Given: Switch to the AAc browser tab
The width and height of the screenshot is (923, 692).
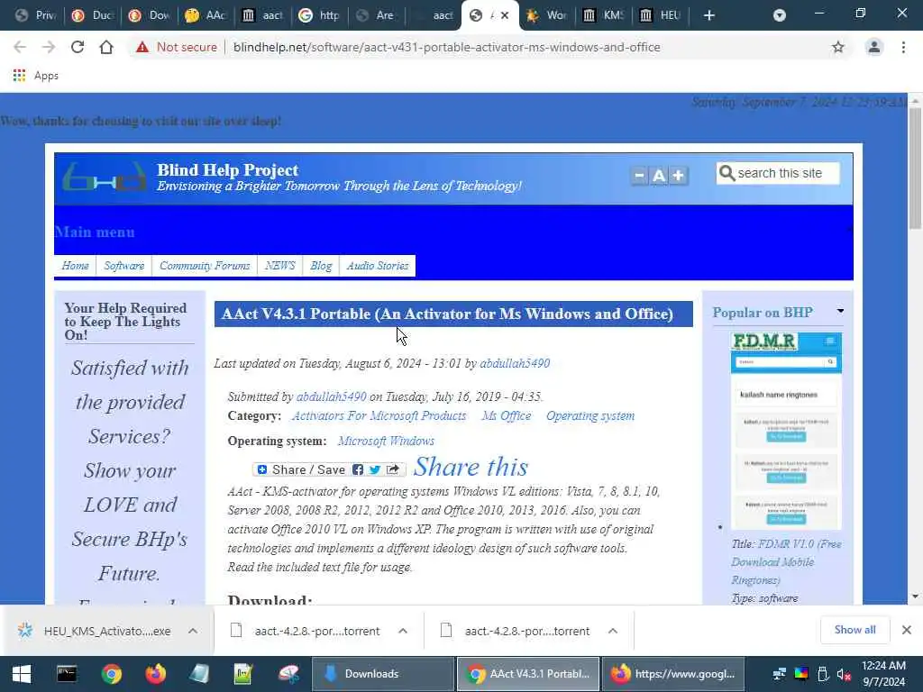Looking at the screenshot, I should [x=206, y=15].
